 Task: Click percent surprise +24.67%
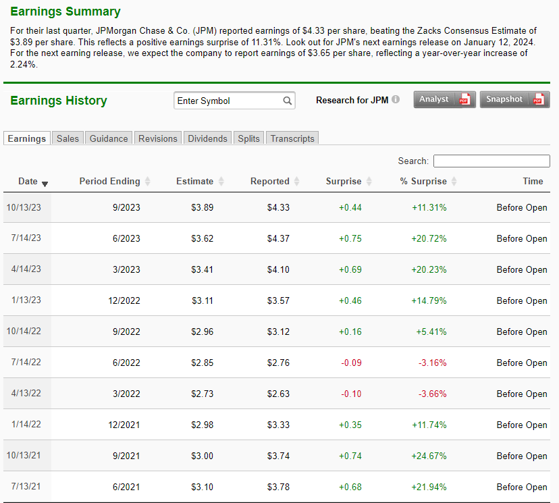tap(429, 456)
